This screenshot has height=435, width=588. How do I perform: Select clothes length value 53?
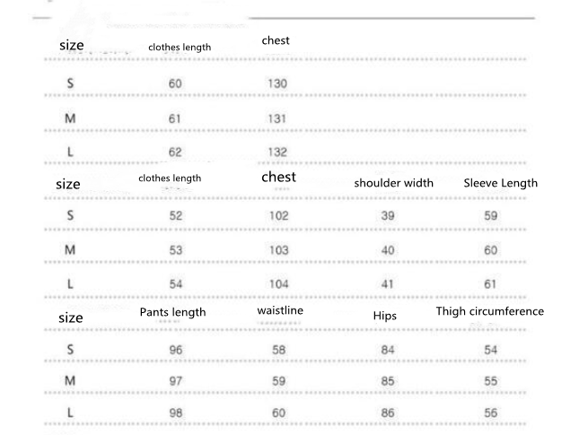(175, 250)
